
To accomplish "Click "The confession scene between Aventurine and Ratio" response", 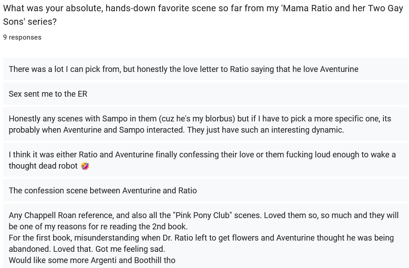I will (x=103, y=191).
